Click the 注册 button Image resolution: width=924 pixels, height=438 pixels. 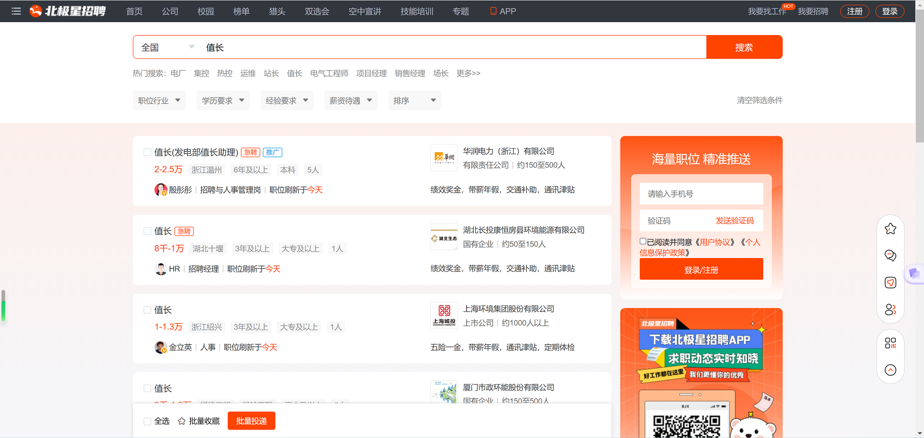(855, 11)
